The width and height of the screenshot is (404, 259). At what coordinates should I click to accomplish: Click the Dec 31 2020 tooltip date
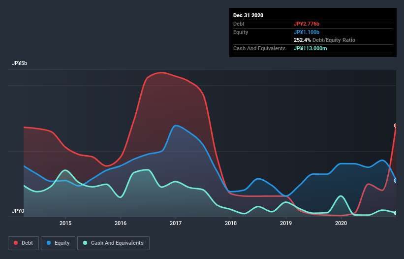tap(248, 15)
